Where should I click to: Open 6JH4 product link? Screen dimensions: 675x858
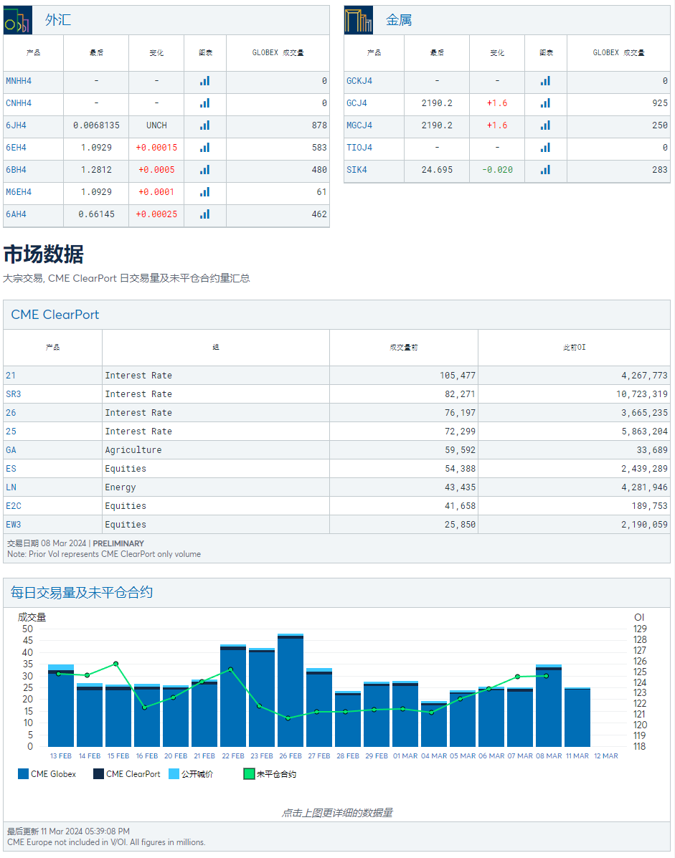pos(16,125)
